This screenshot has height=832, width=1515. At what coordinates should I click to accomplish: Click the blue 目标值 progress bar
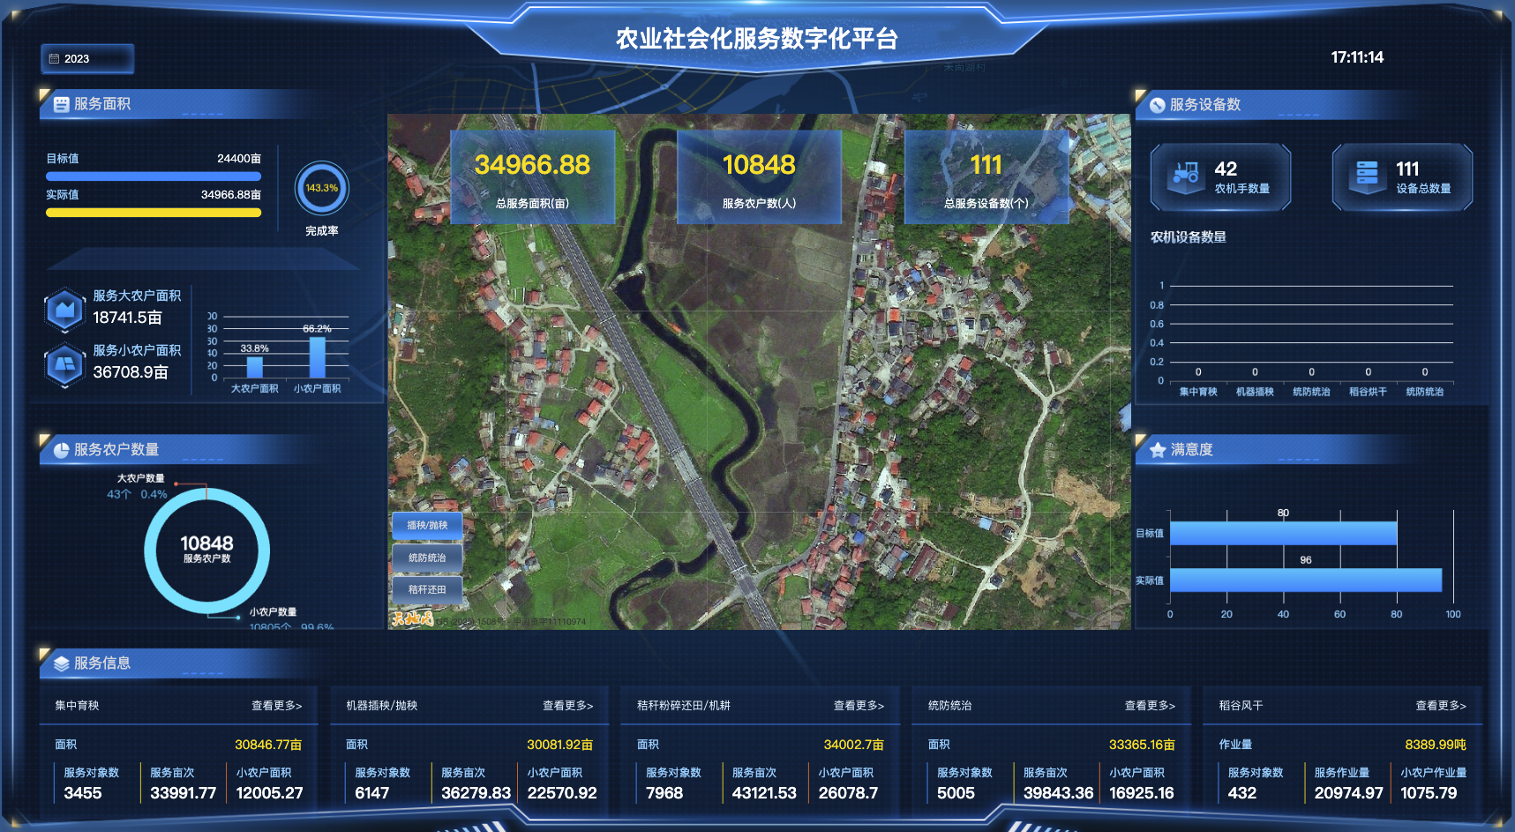pyautogui.click(x=154, y=176)
